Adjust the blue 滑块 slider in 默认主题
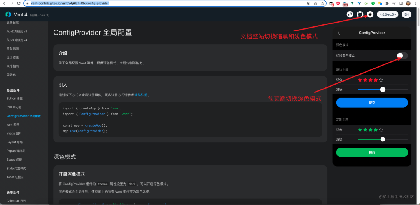 [x=383, y=90]
